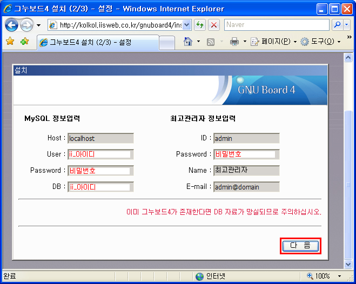Click the 최고관리자 정보입력 heading
The height and width of the screenshot is (284, 356).
click(x=203, y=118)
